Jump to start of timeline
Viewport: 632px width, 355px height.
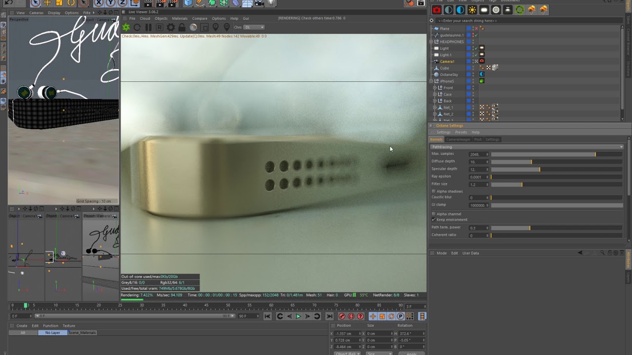pyautogui.click(x=267, y=317)
